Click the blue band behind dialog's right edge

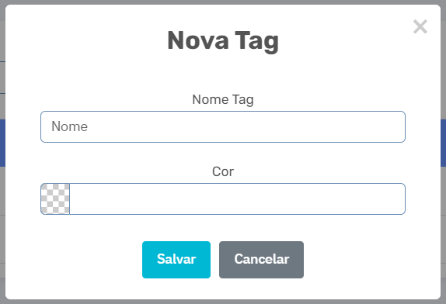[443, 143]
